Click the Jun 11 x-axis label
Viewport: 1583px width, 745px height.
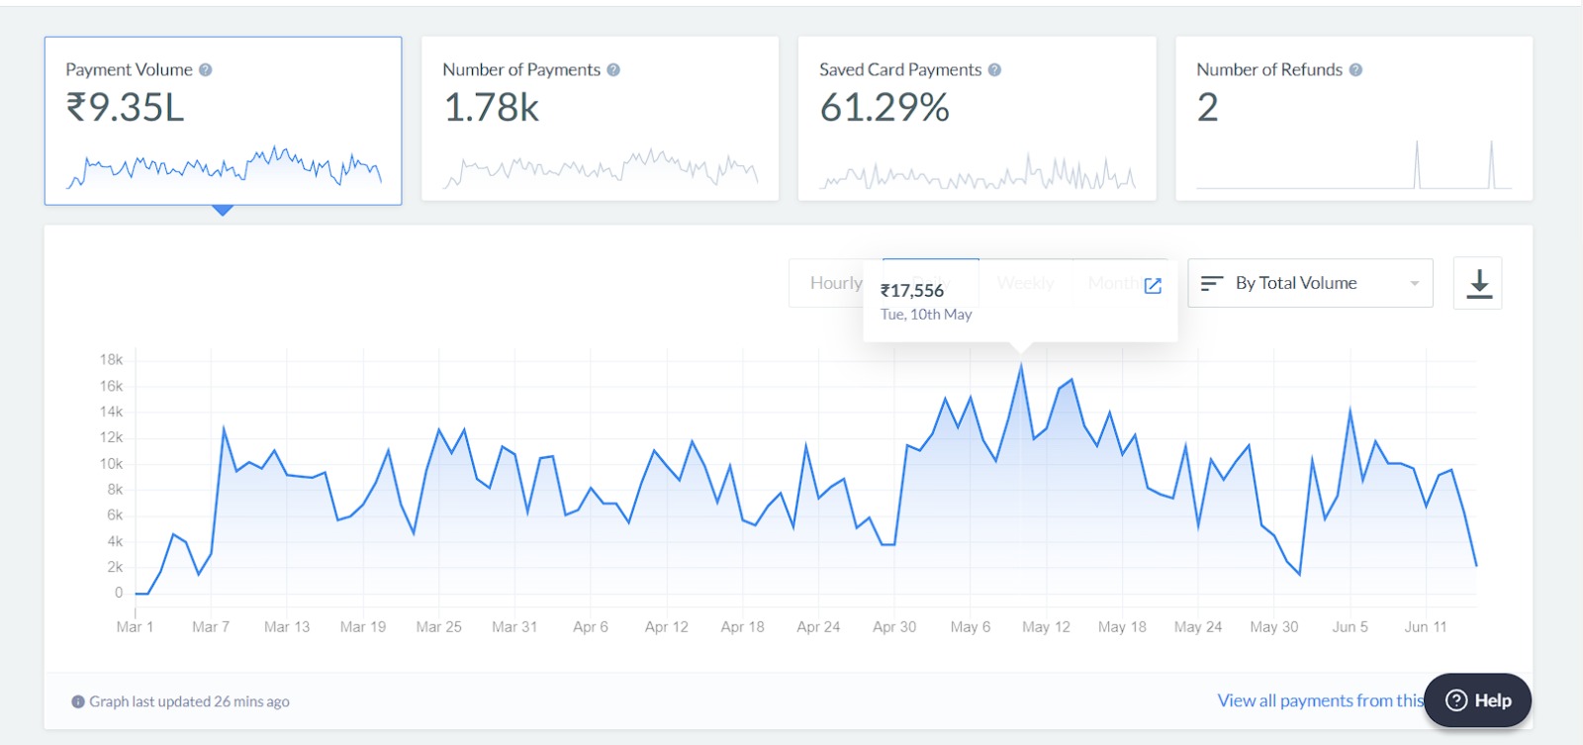coord(1426,627)
